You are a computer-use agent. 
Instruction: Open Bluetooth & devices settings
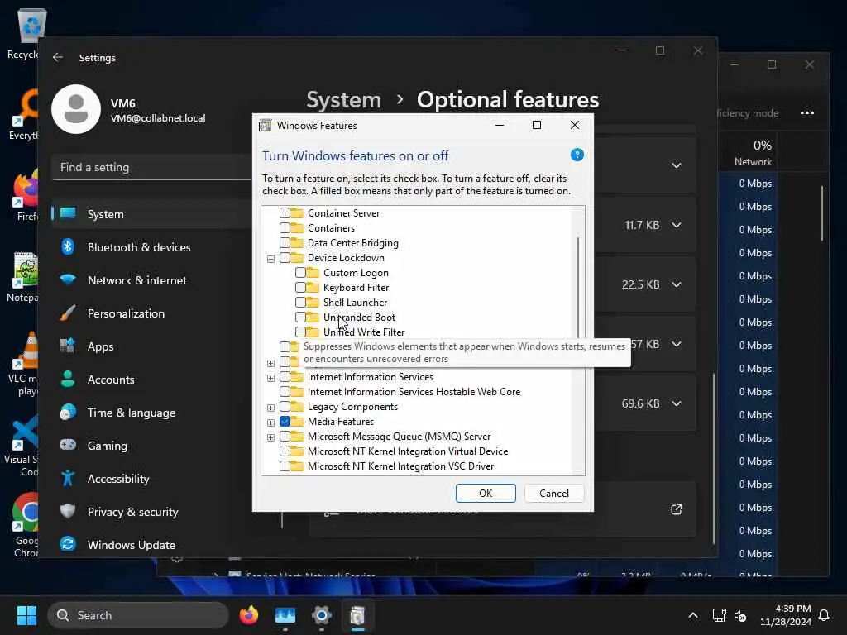click(151, 247)
